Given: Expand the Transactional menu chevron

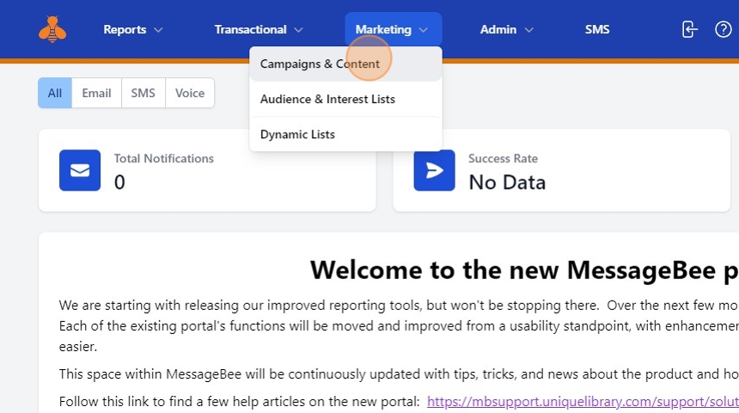Looking at the screenshot, I should pos(298,30).
